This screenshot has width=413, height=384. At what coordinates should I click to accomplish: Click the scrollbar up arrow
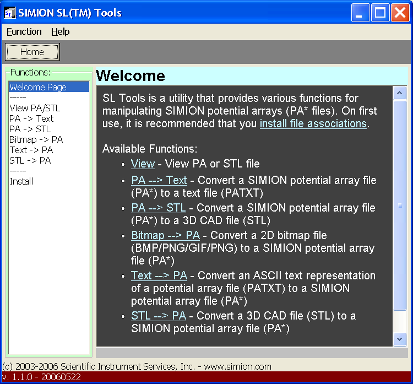click(x=400, y=93)
